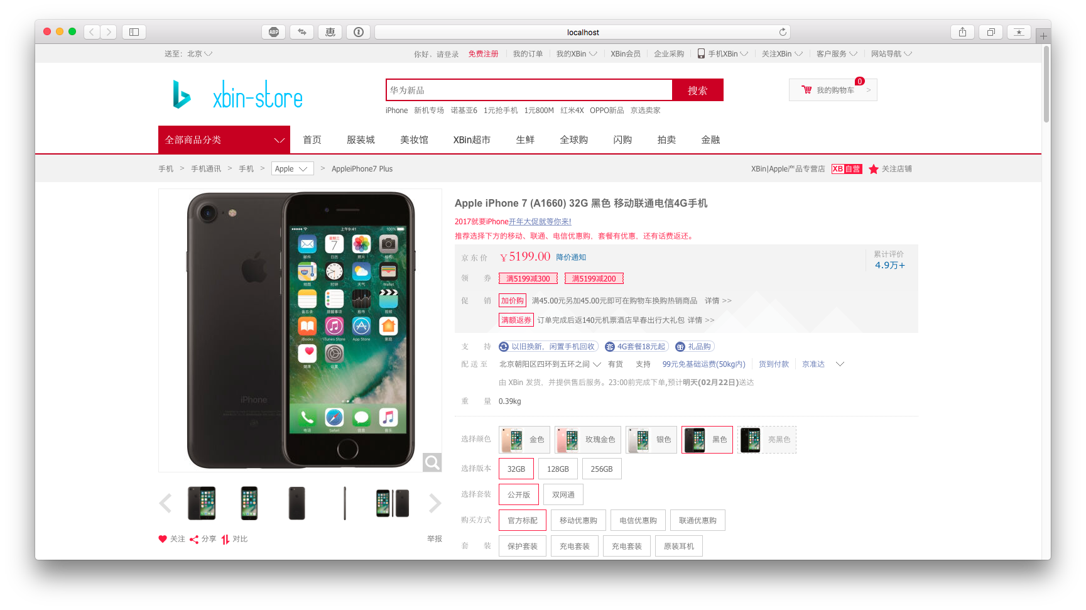Select the 128GB version option
Screen dimensions: 1086x610
(558, 469)
